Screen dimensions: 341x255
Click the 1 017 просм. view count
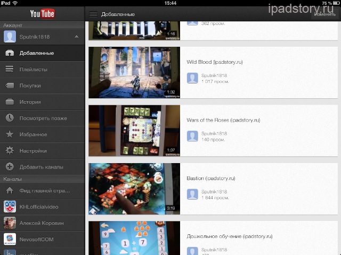[x=215, y=81]
